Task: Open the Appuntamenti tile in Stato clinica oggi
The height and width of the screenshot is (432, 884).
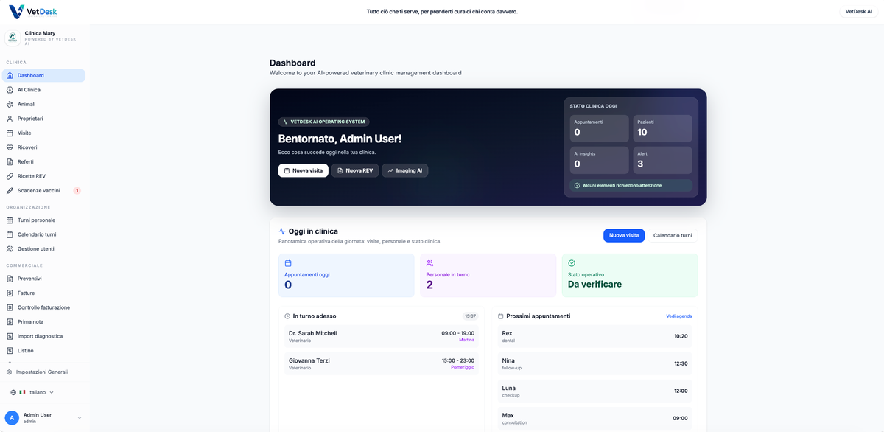Action: (600, 128)
